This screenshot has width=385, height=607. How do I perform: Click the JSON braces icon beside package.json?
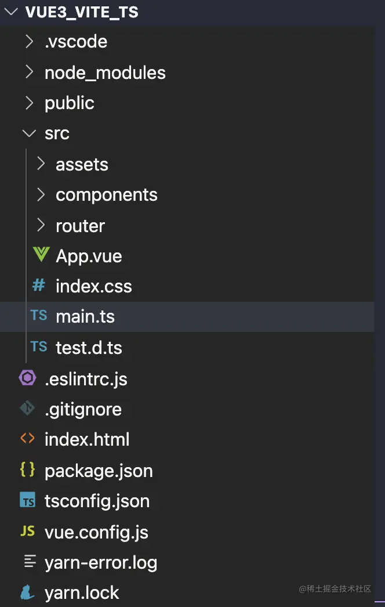pyautogui.click(x=27, y=469)
